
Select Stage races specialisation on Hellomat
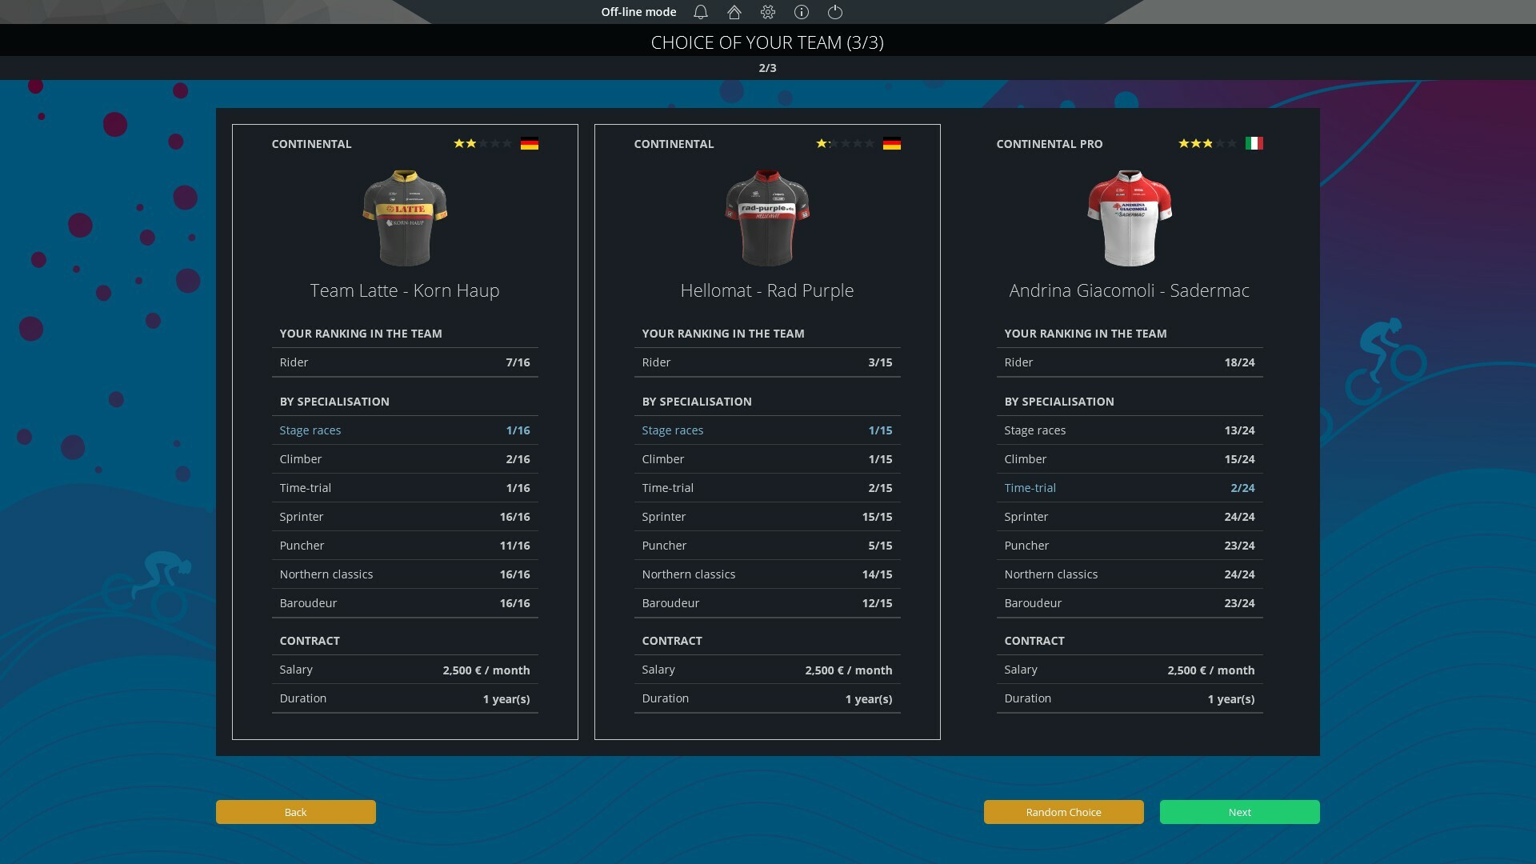tap(672, 430)
